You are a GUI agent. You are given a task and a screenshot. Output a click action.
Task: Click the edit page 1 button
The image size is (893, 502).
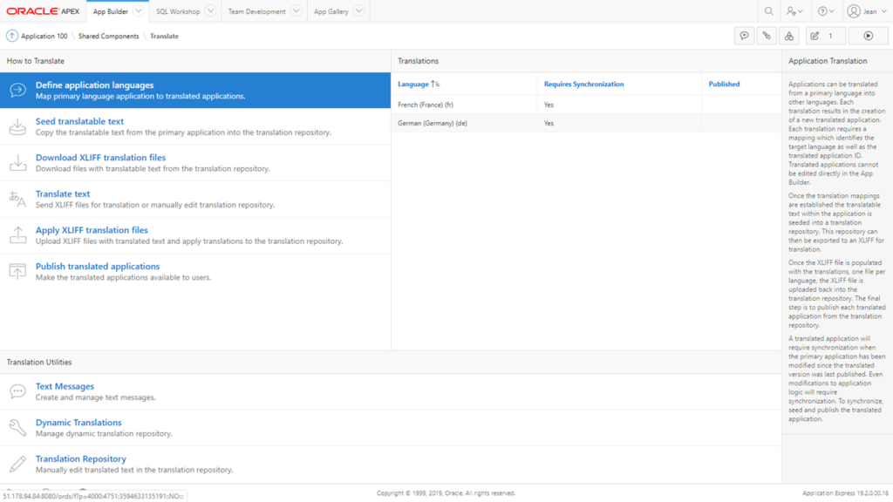(x=825, y=36)
